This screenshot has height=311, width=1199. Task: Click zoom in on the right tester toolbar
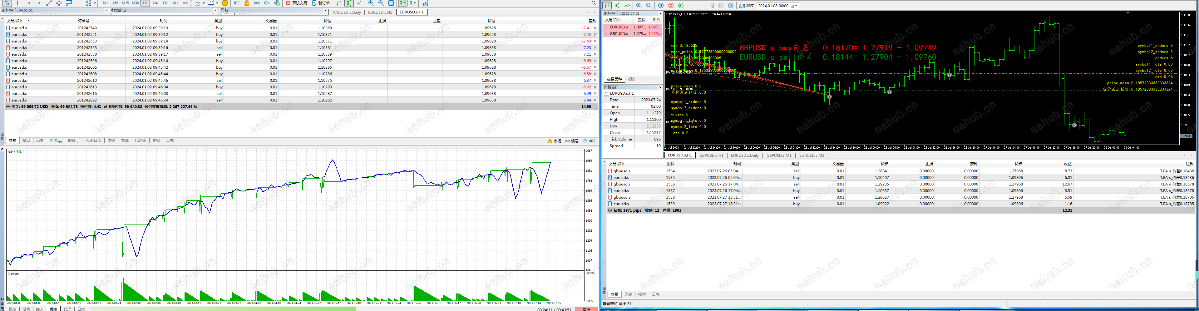click(x=639, y=6)
